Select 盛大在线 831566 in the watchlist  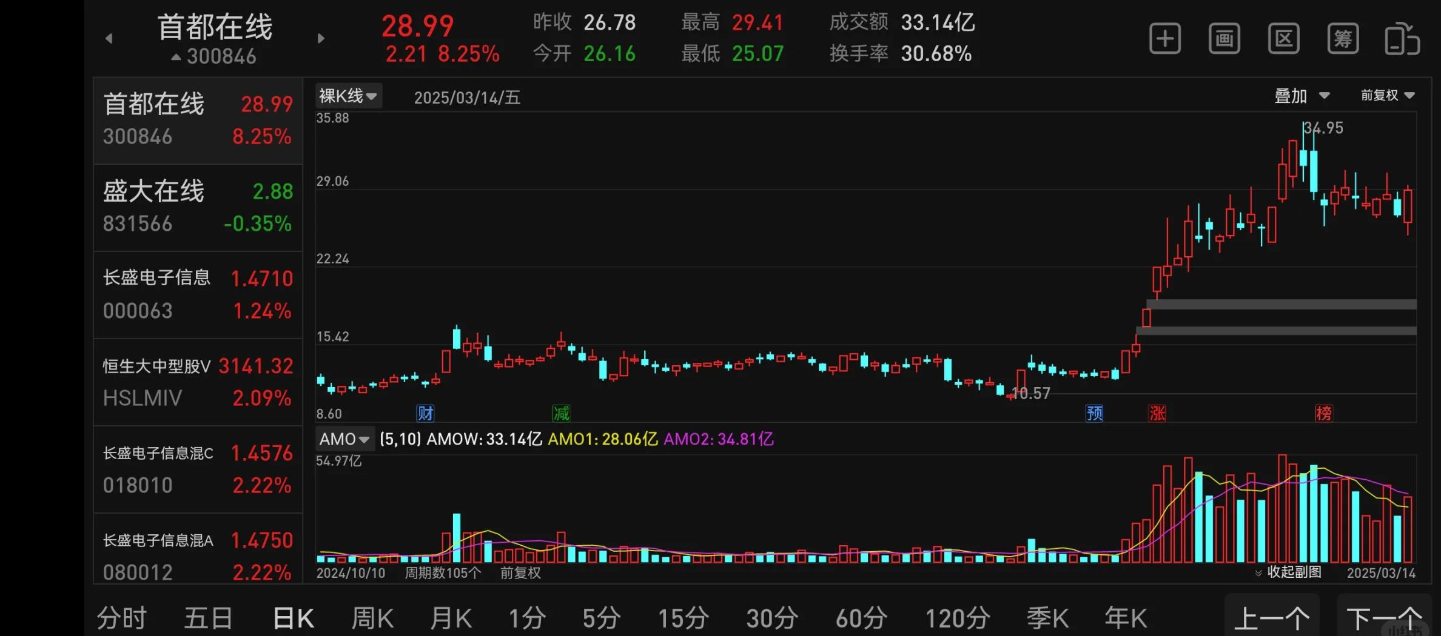(198, 208)
